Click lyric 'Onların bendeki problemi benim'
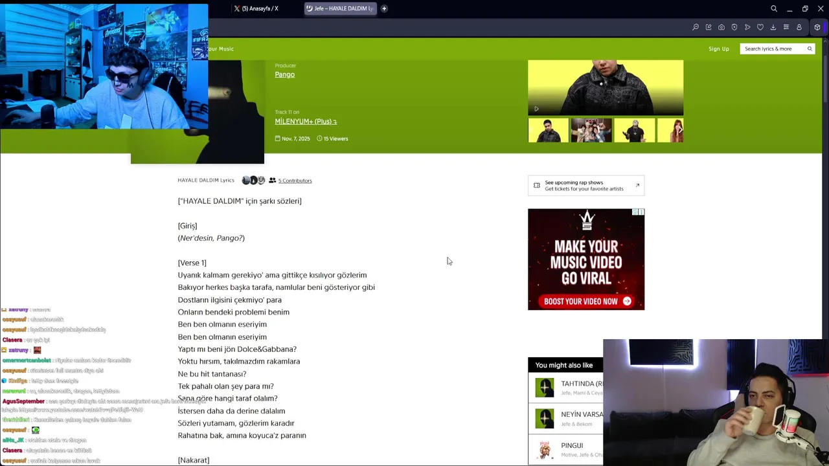This screenshot has width=829, height=466. coord(234,312)
